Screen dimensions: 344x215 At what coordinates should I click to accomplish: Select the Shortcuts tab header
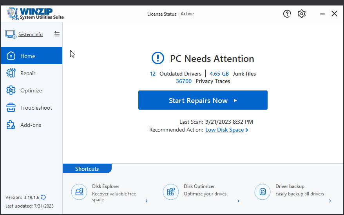87,169
